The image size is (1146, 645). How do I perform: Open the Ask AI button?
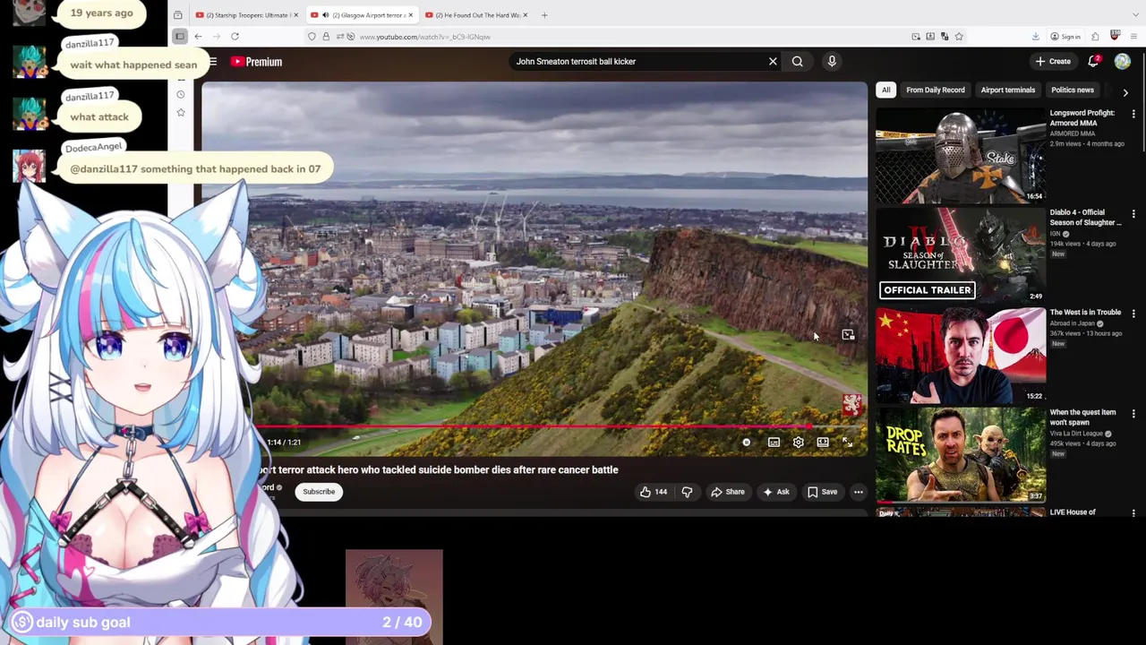pos(775,492)
